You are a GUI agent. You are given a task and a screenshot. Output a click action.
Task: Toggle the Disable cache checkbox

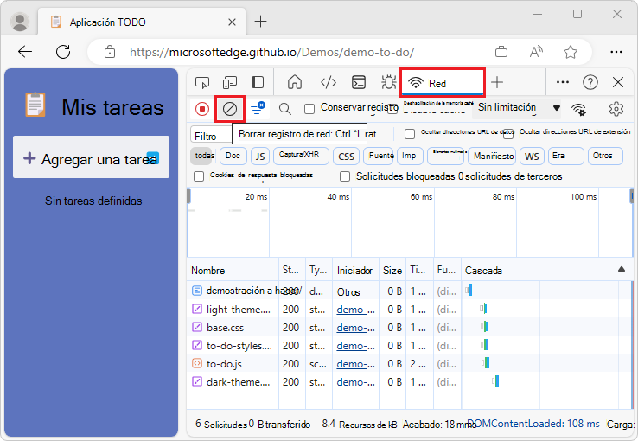click(x=392, y=109)
